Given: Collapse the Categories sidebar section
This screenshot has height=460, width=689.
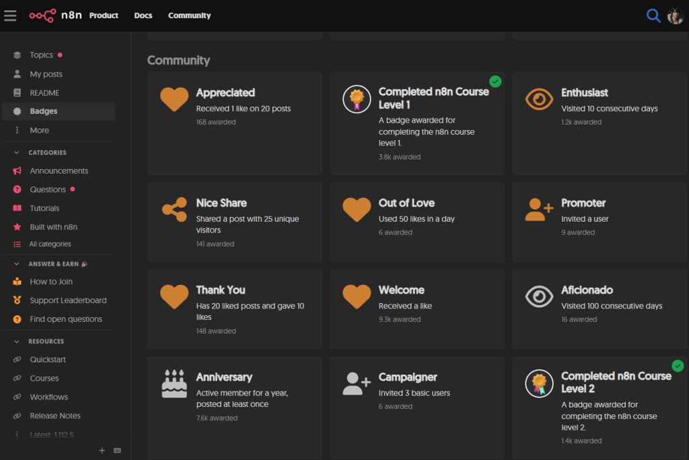Looking at the screenshot, I should tap(17, 153).
